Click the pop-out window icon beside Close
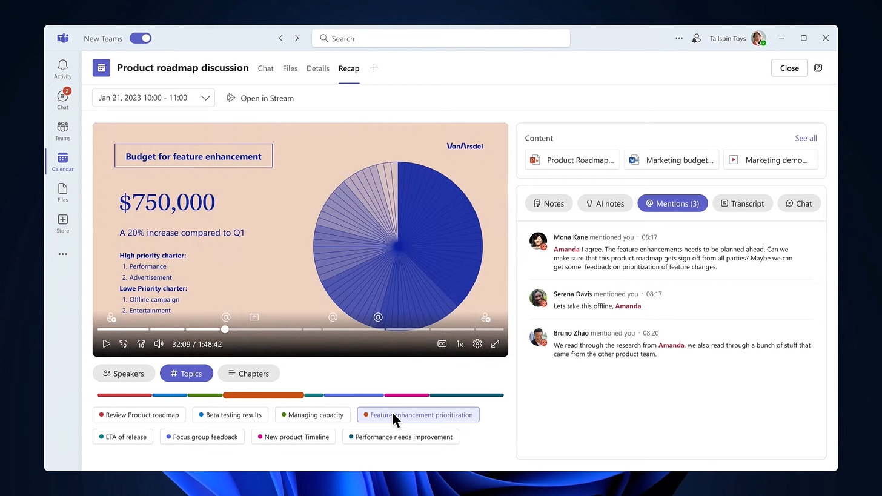This screenshot has width=882, height=496. [818, 68]
